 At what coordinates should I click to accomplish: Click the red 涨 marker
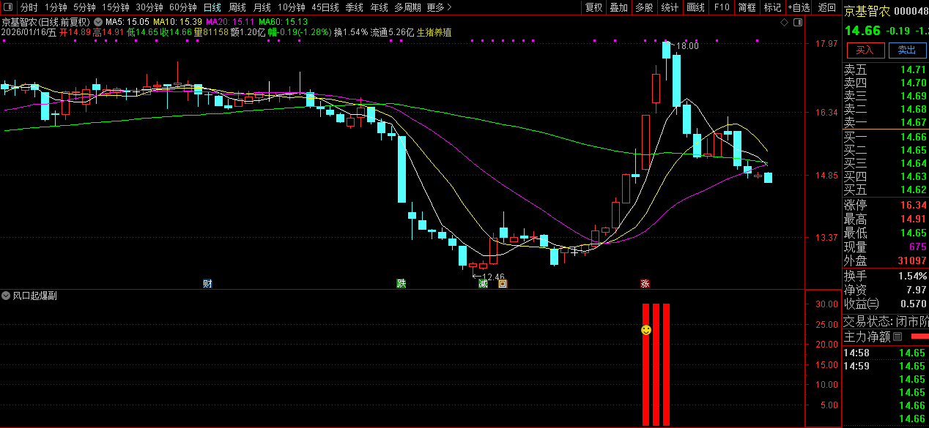point(645,283)
